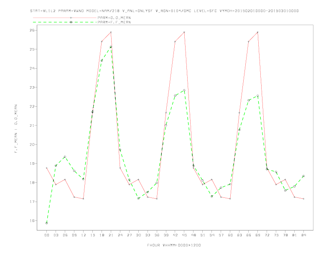Image resolution: width=331 pixels, height=256 pixels.
Task: Click the y-axis tick label 26
Action: coord(32,30)
